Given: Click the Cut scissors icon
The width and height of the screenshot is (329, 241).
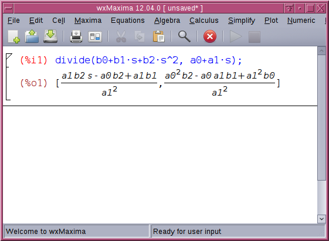Looking at the screenshot, I should point(121,37).
